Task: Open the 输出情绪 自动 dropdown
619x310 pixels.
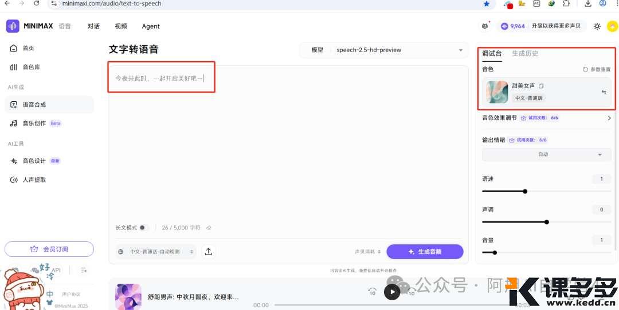Action: (x=546, y=154)
